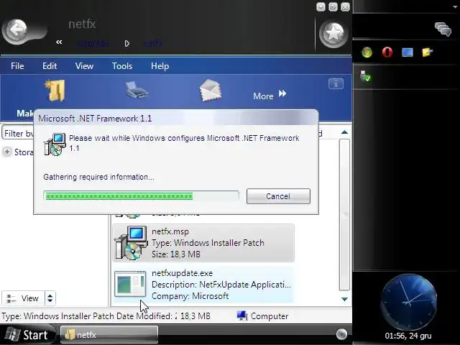Click the Make new folder icon

55,91
